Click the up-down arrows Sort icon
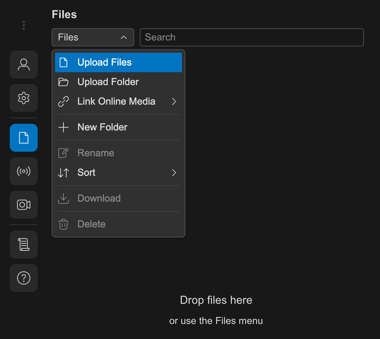 click(63, 173)
